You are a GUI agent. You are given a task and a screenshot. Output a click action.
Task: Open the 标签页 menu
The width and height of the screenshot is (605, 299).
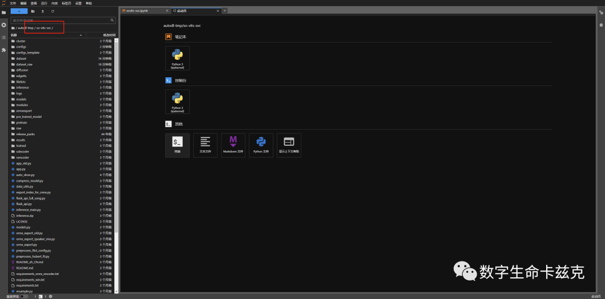[67, 3]
